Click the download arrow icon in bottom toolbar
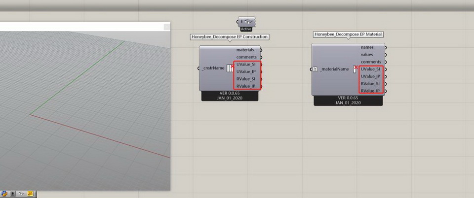 pos(13,194)
